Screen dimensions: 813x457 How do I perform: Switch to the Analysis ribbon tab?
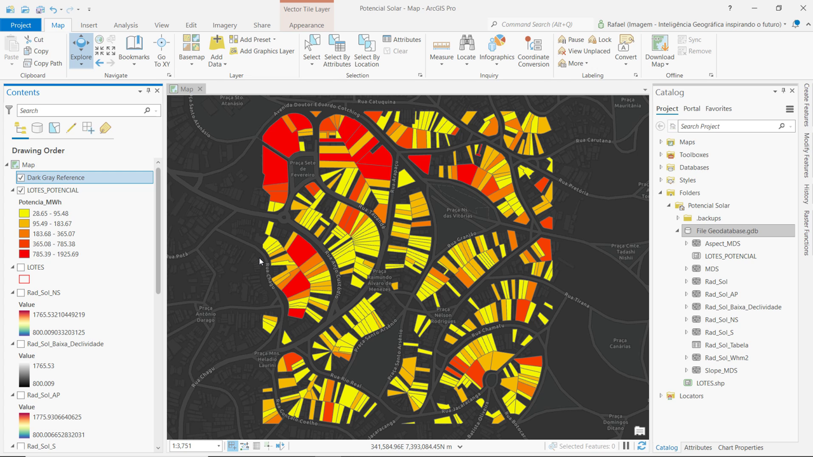pos(126,25)
